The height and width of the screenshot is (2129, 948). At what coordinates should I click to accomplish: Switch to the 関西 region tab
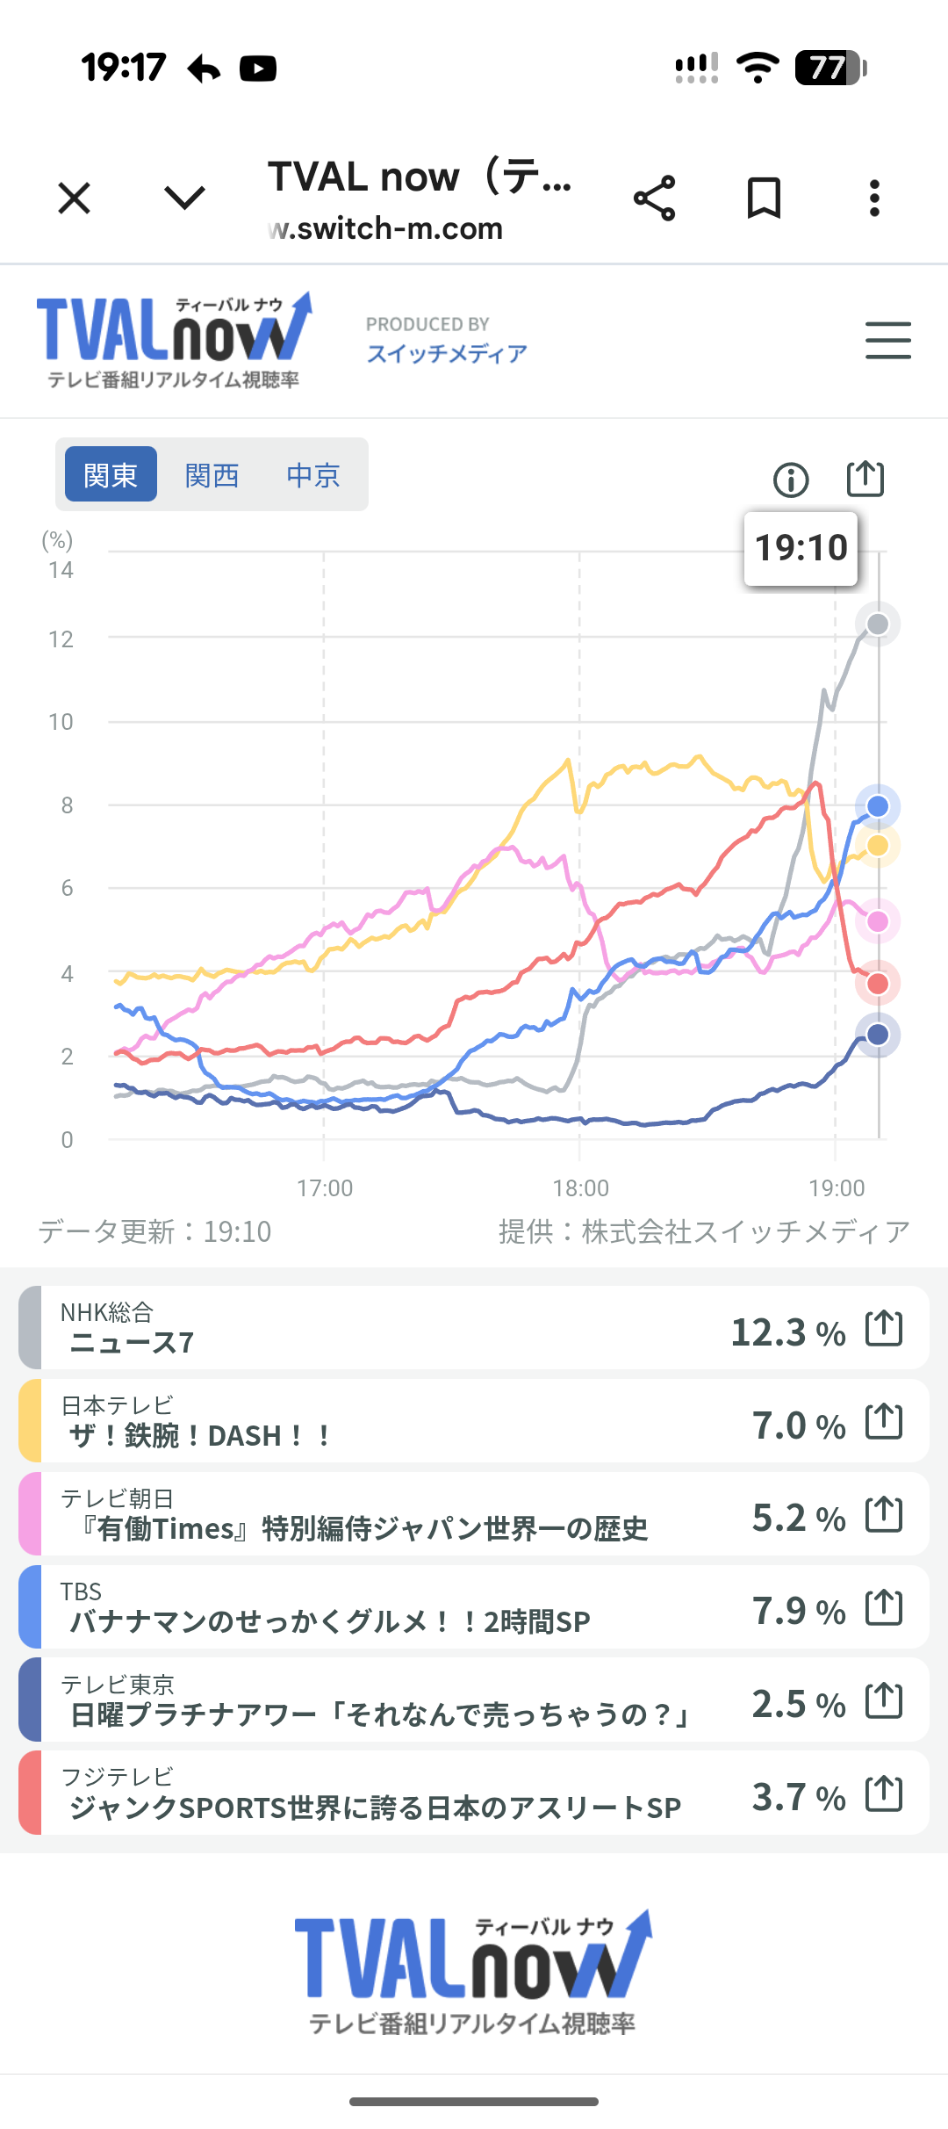(212, 474)
